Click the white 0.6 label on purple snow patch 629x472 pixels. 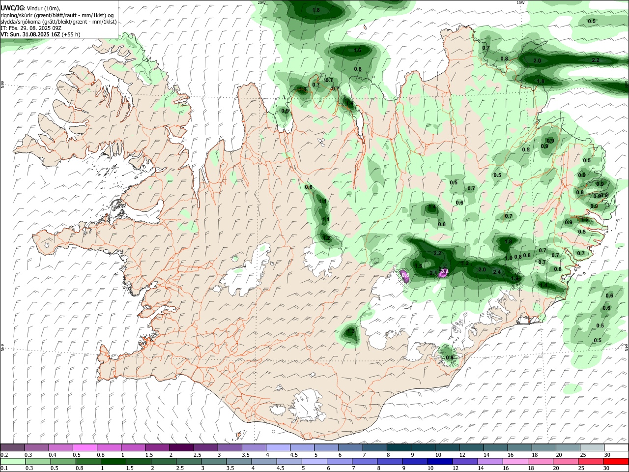(405, 275)
